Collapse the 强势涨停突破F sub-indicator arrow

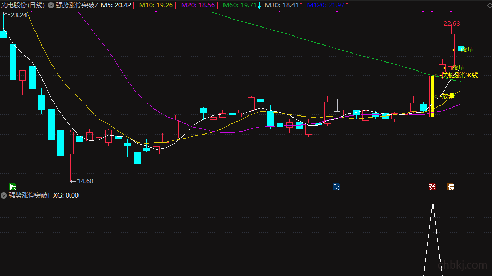[4, 195]
